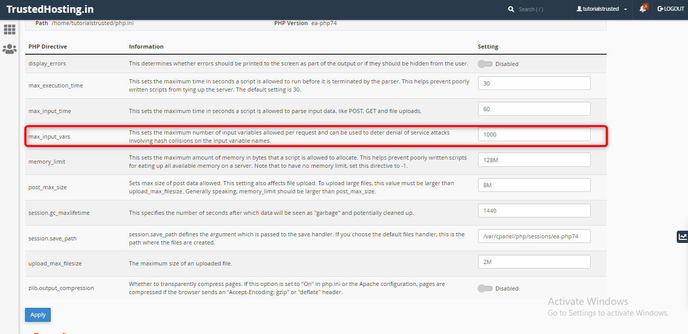This screenshot has height=334, width=688.
Task: Open the notifications bell icon
Action: pos(643,9)
